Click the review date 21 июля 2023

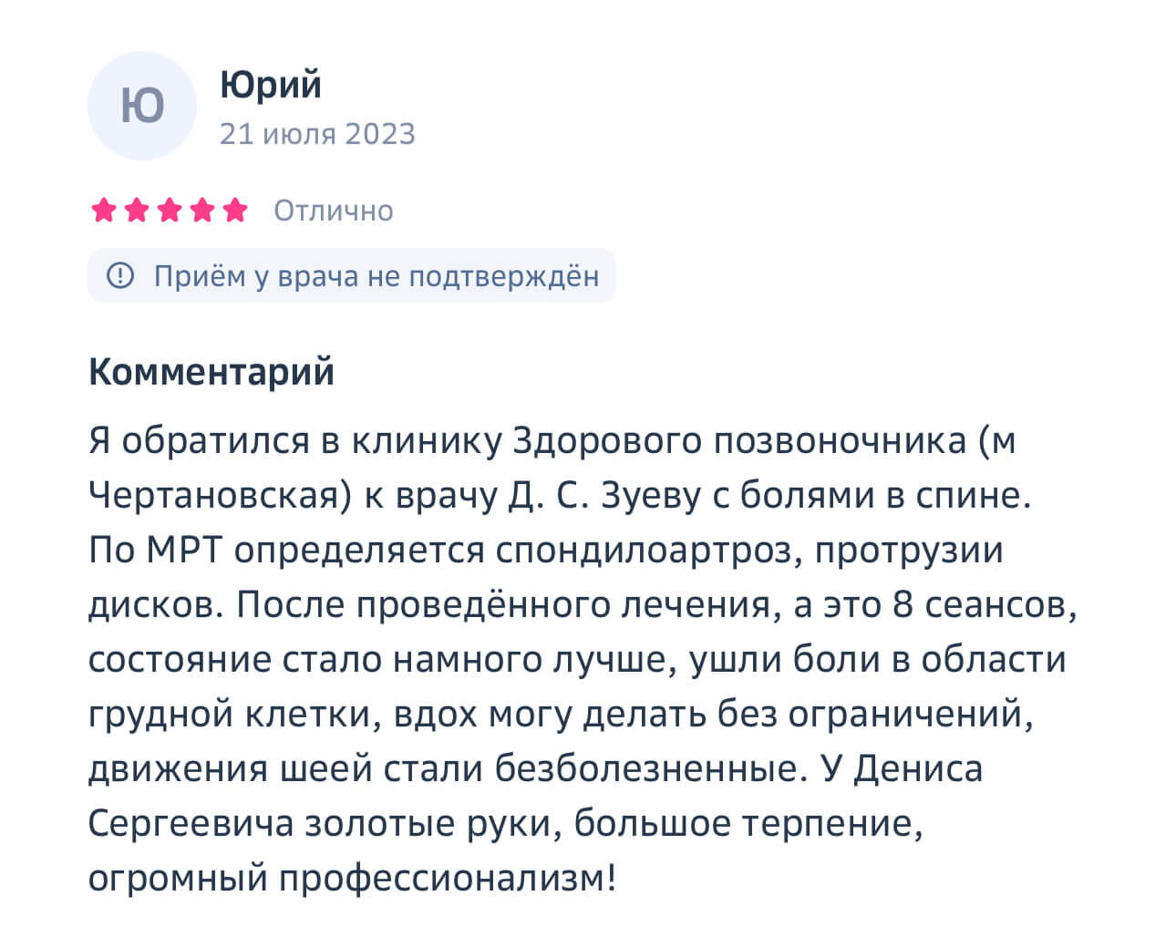tap(317, 134)
